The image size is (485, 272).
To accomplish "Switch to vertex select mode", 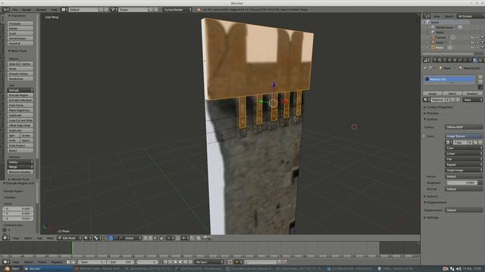I will [x=145, y=238].
